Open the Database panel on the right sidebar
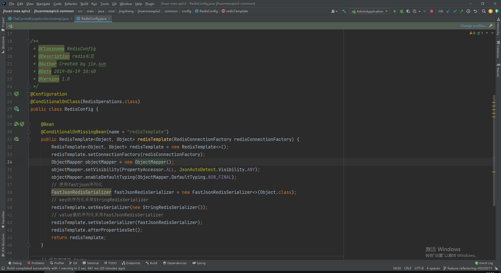The image size is (501, 273). pos(498,49)
